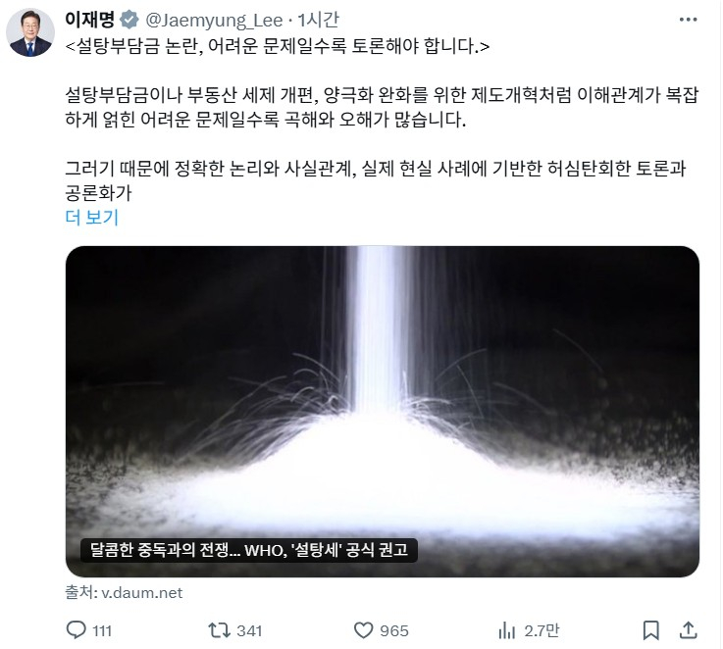Open the v.daum.net source link

coord(124,592)
